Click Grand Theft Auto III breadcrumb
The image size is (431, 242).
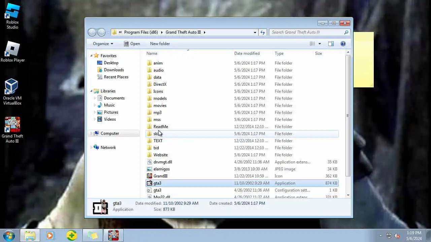coord(183,32)
